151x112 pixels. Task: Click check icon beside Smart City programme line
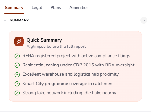17,84
